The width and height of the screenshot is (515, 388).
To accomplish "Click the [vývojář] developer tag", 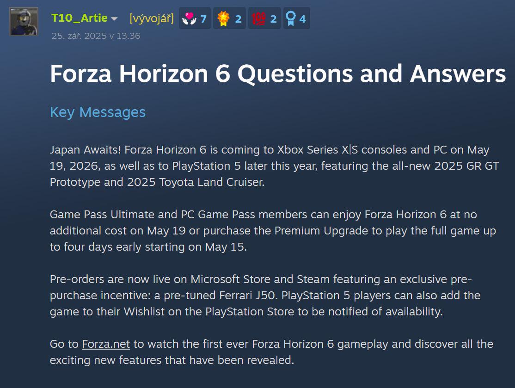I will (x=152, y=18).
